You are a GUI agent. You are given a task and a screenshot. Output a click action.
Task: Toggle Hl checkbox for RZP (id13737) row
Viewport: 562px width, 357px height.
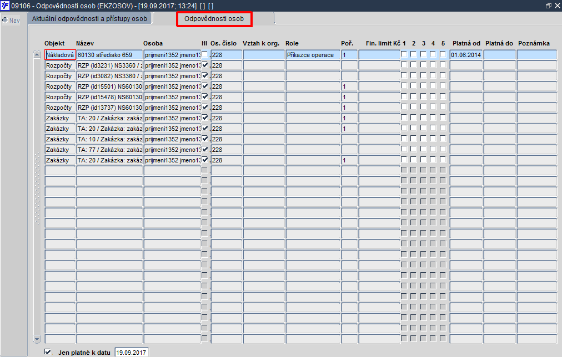tap(205, 107)
